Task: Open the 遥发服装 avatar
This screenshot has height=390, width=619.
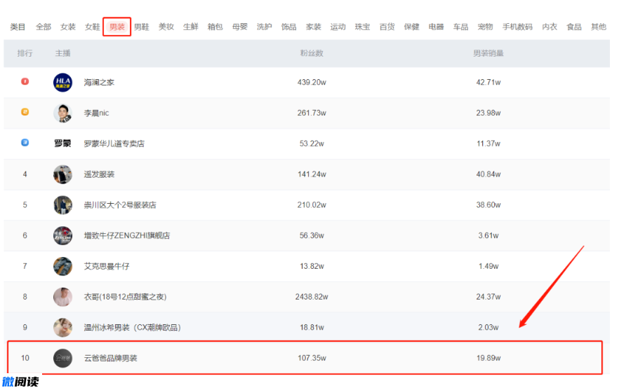Action: 62,174
